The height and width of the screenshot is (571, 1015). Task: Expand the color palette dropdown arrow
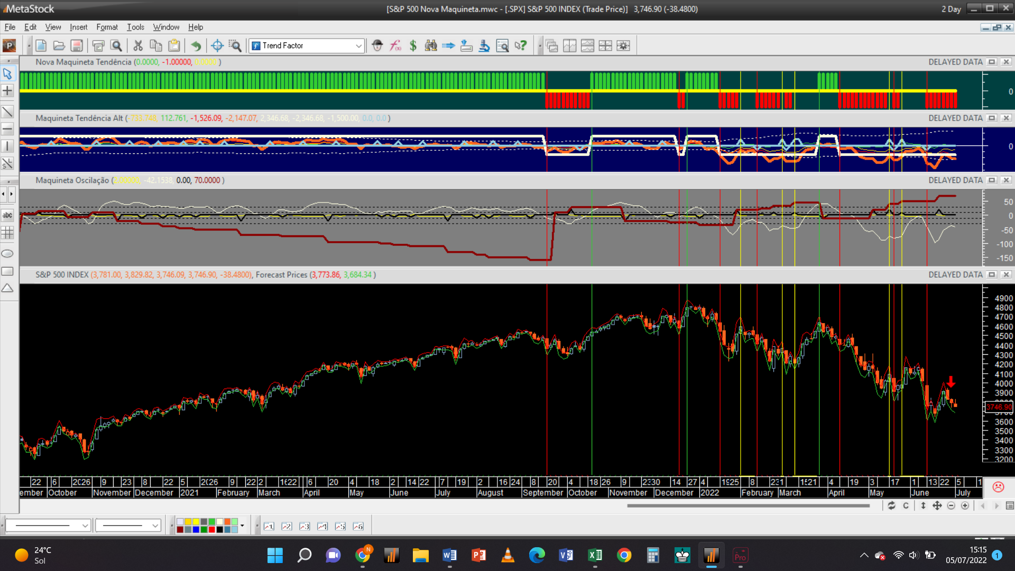pyautogui.click(x=242, y=526)
